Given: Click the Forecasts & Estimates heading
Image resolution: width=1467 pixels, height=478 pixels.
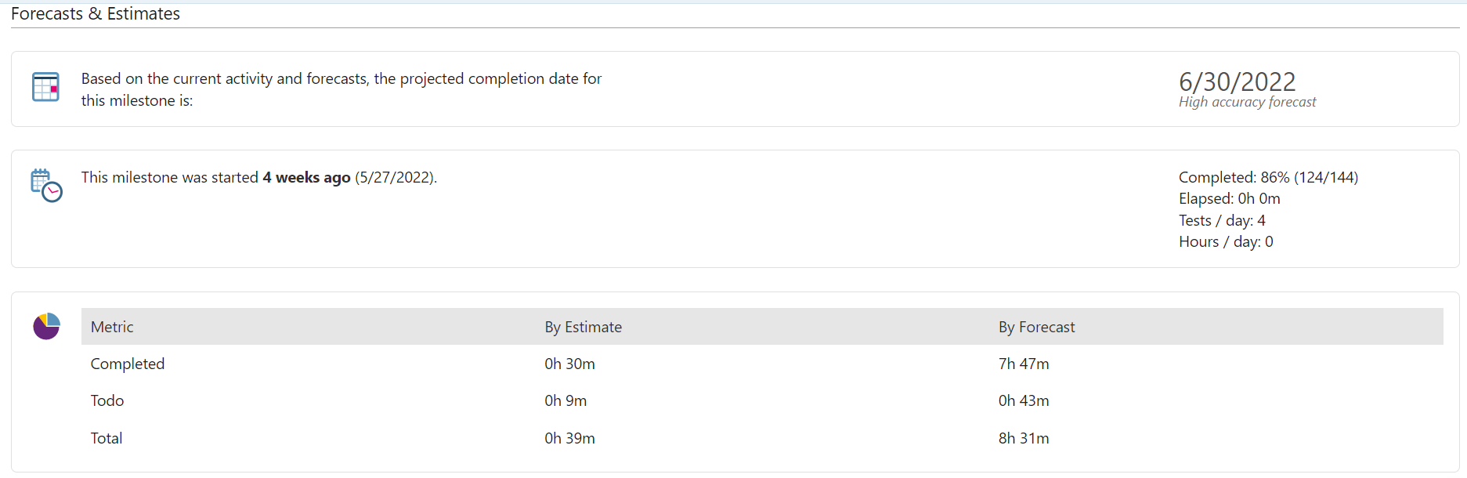Looking at the screenshot, I should (x=96, y=14).
